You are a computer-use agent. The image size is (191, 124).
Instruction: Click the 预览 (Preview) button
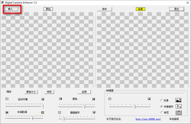point(49,92)
